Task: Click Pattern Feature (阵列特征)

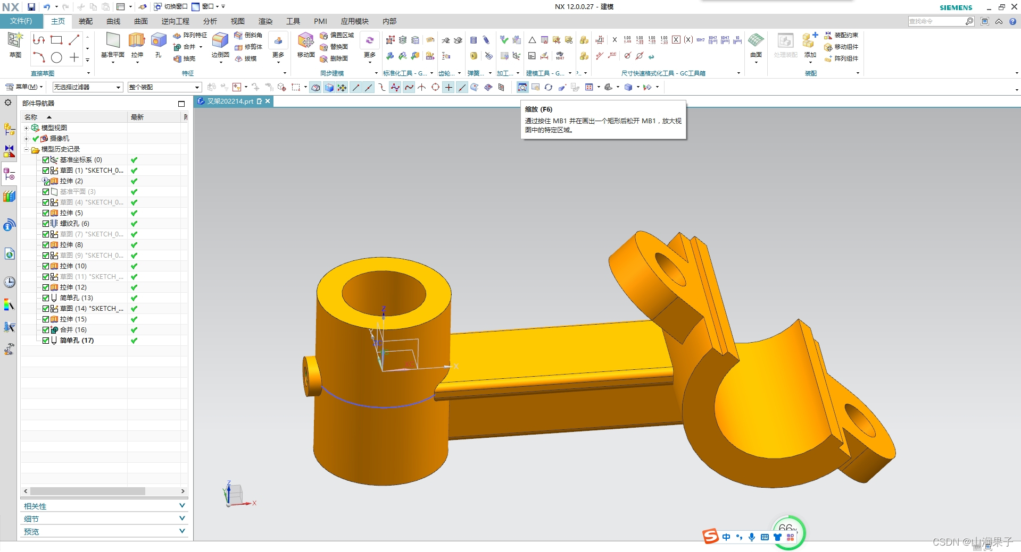Action: coord(190,35)
